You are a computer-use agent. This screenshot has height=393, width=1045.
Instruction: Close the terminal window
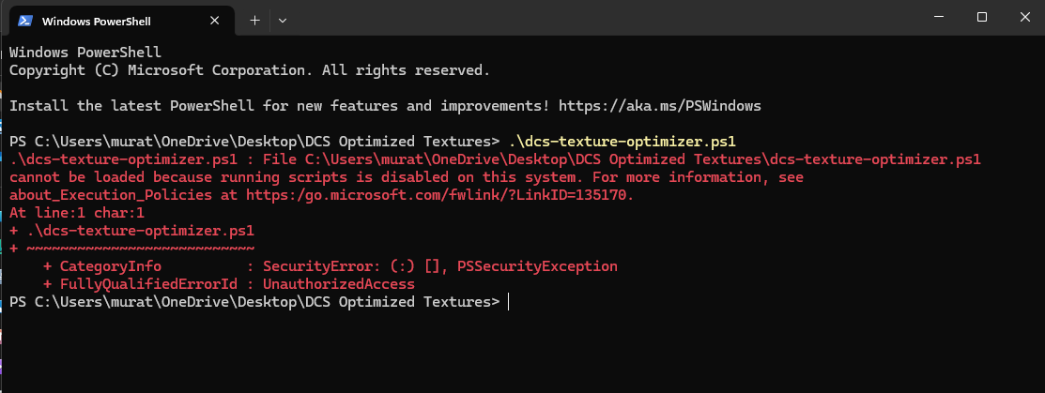tap(1025, 17)
